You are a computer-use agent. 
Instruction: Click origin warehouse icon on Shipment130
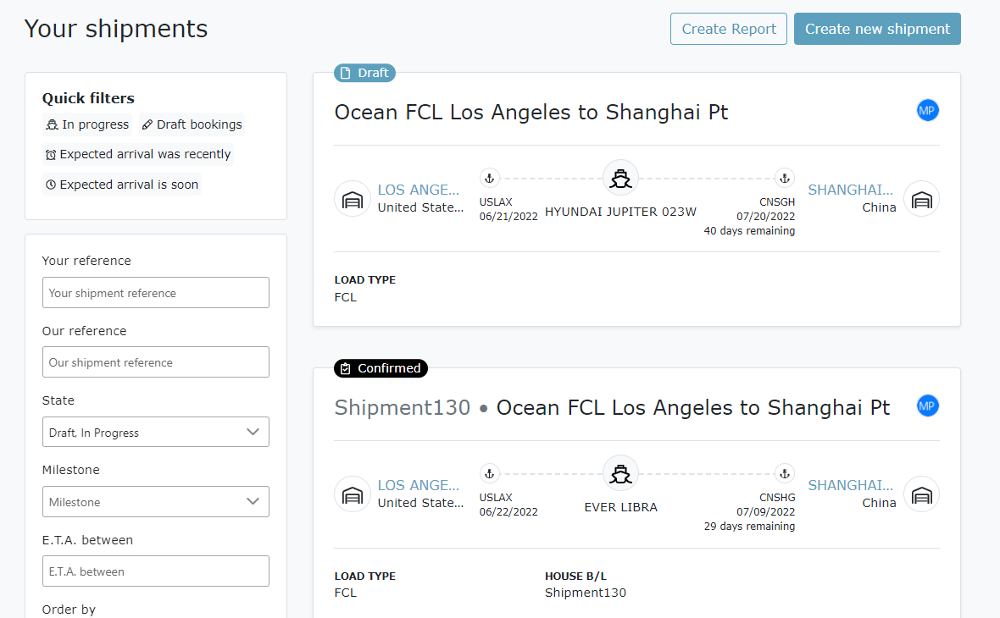pos(353,494)
